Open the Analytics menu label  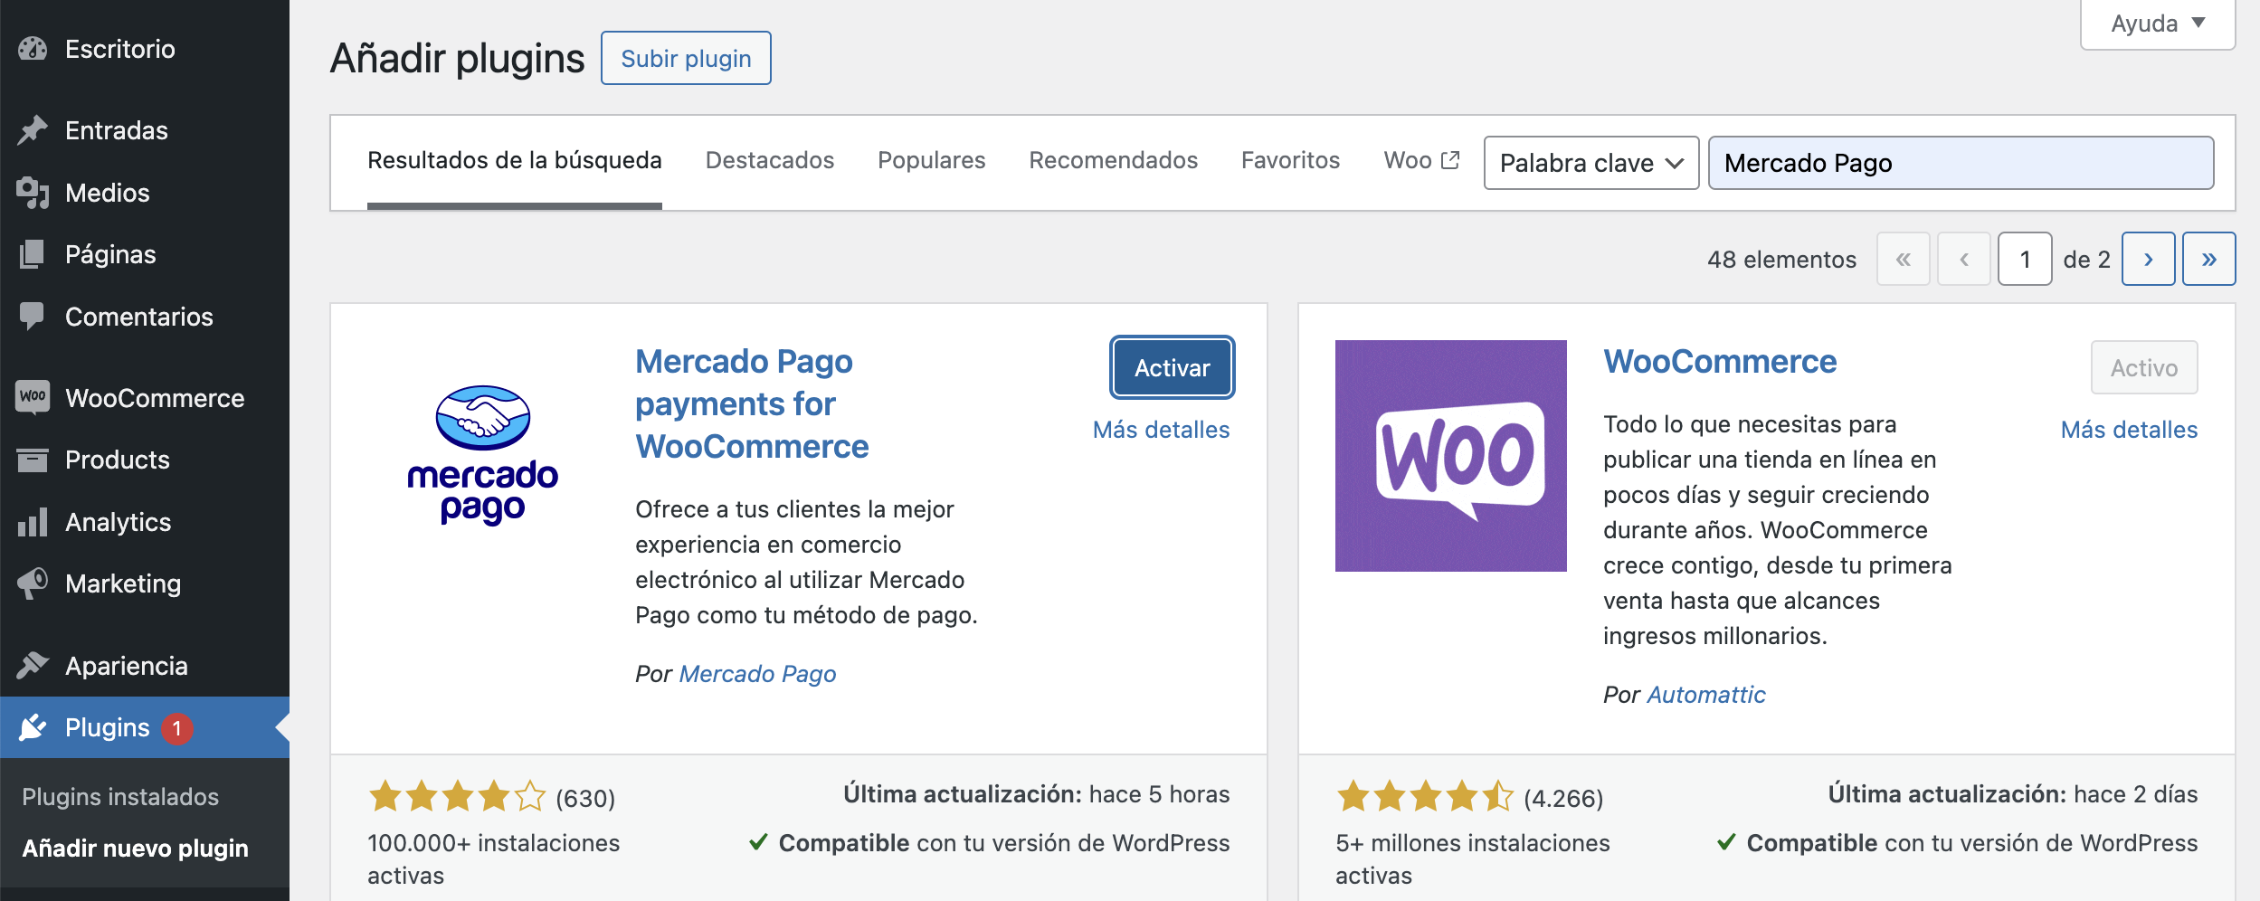tap(119, 522)
